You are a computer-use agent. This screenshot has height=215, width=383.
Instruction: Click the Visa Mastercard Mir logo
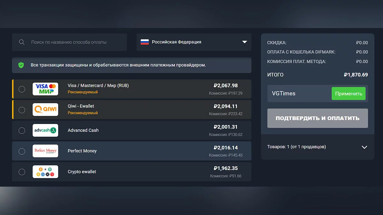pos(45,89)
